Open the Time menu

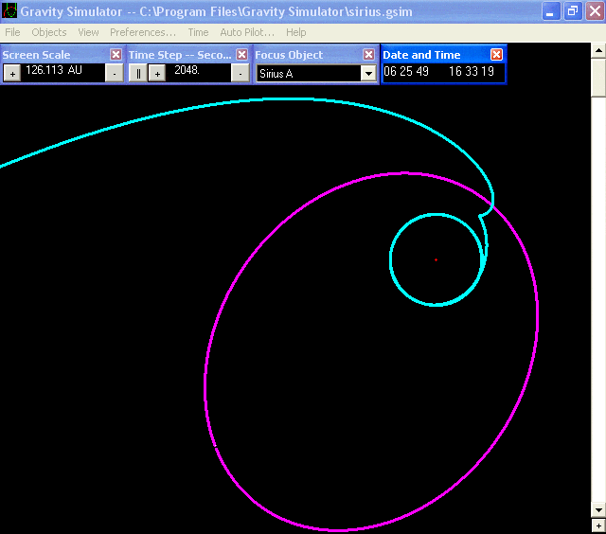tap(198, 32)
